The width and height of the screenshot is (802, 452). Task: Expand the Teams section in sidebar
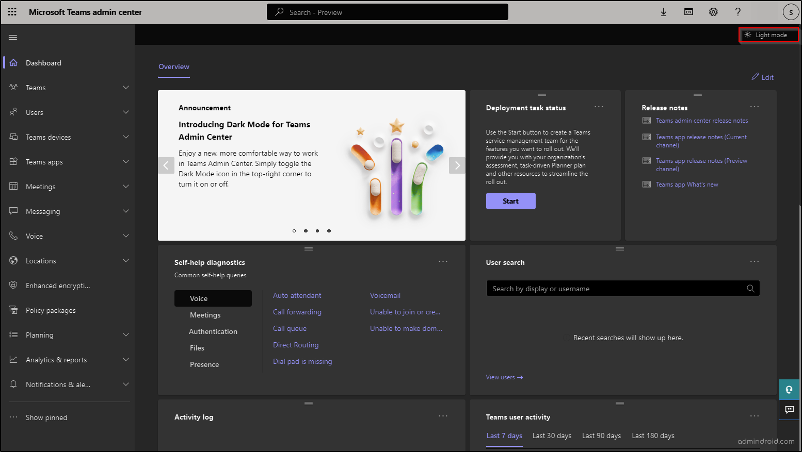click(126, 87)
